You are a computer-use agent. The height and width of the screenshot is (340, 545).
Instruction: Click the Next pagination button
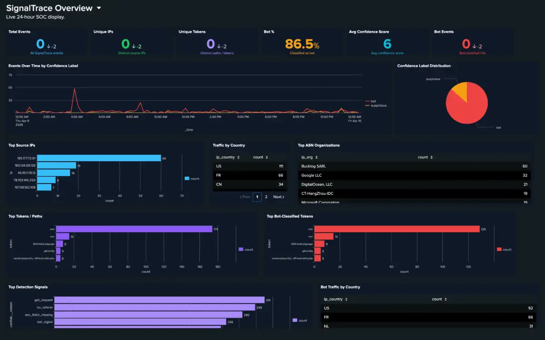pos(279,197)
